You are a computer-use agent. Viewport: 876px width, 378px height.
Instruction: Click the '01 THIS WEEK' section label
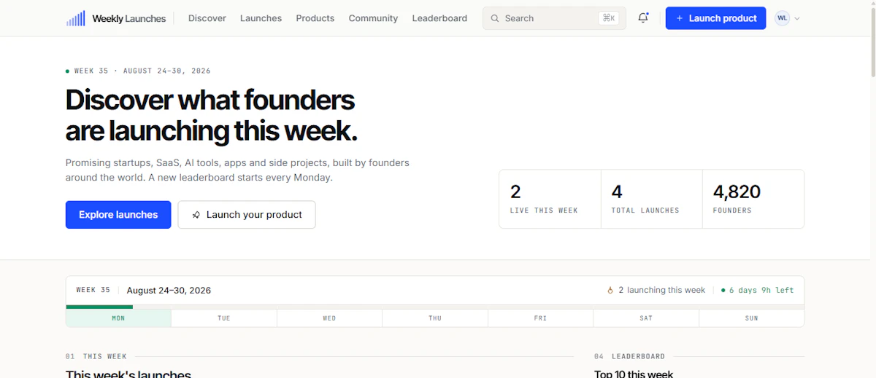pyautogui.click(x=96, y=357)
